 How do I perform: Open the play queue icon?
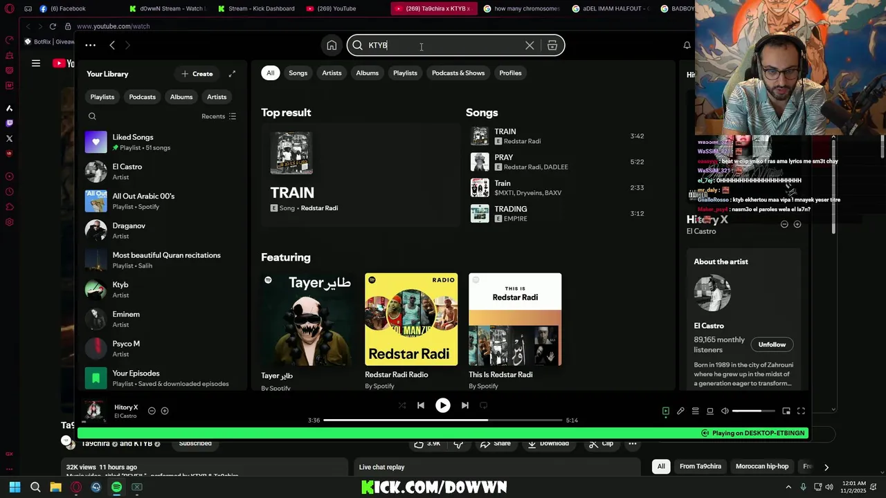click(696, 411)
